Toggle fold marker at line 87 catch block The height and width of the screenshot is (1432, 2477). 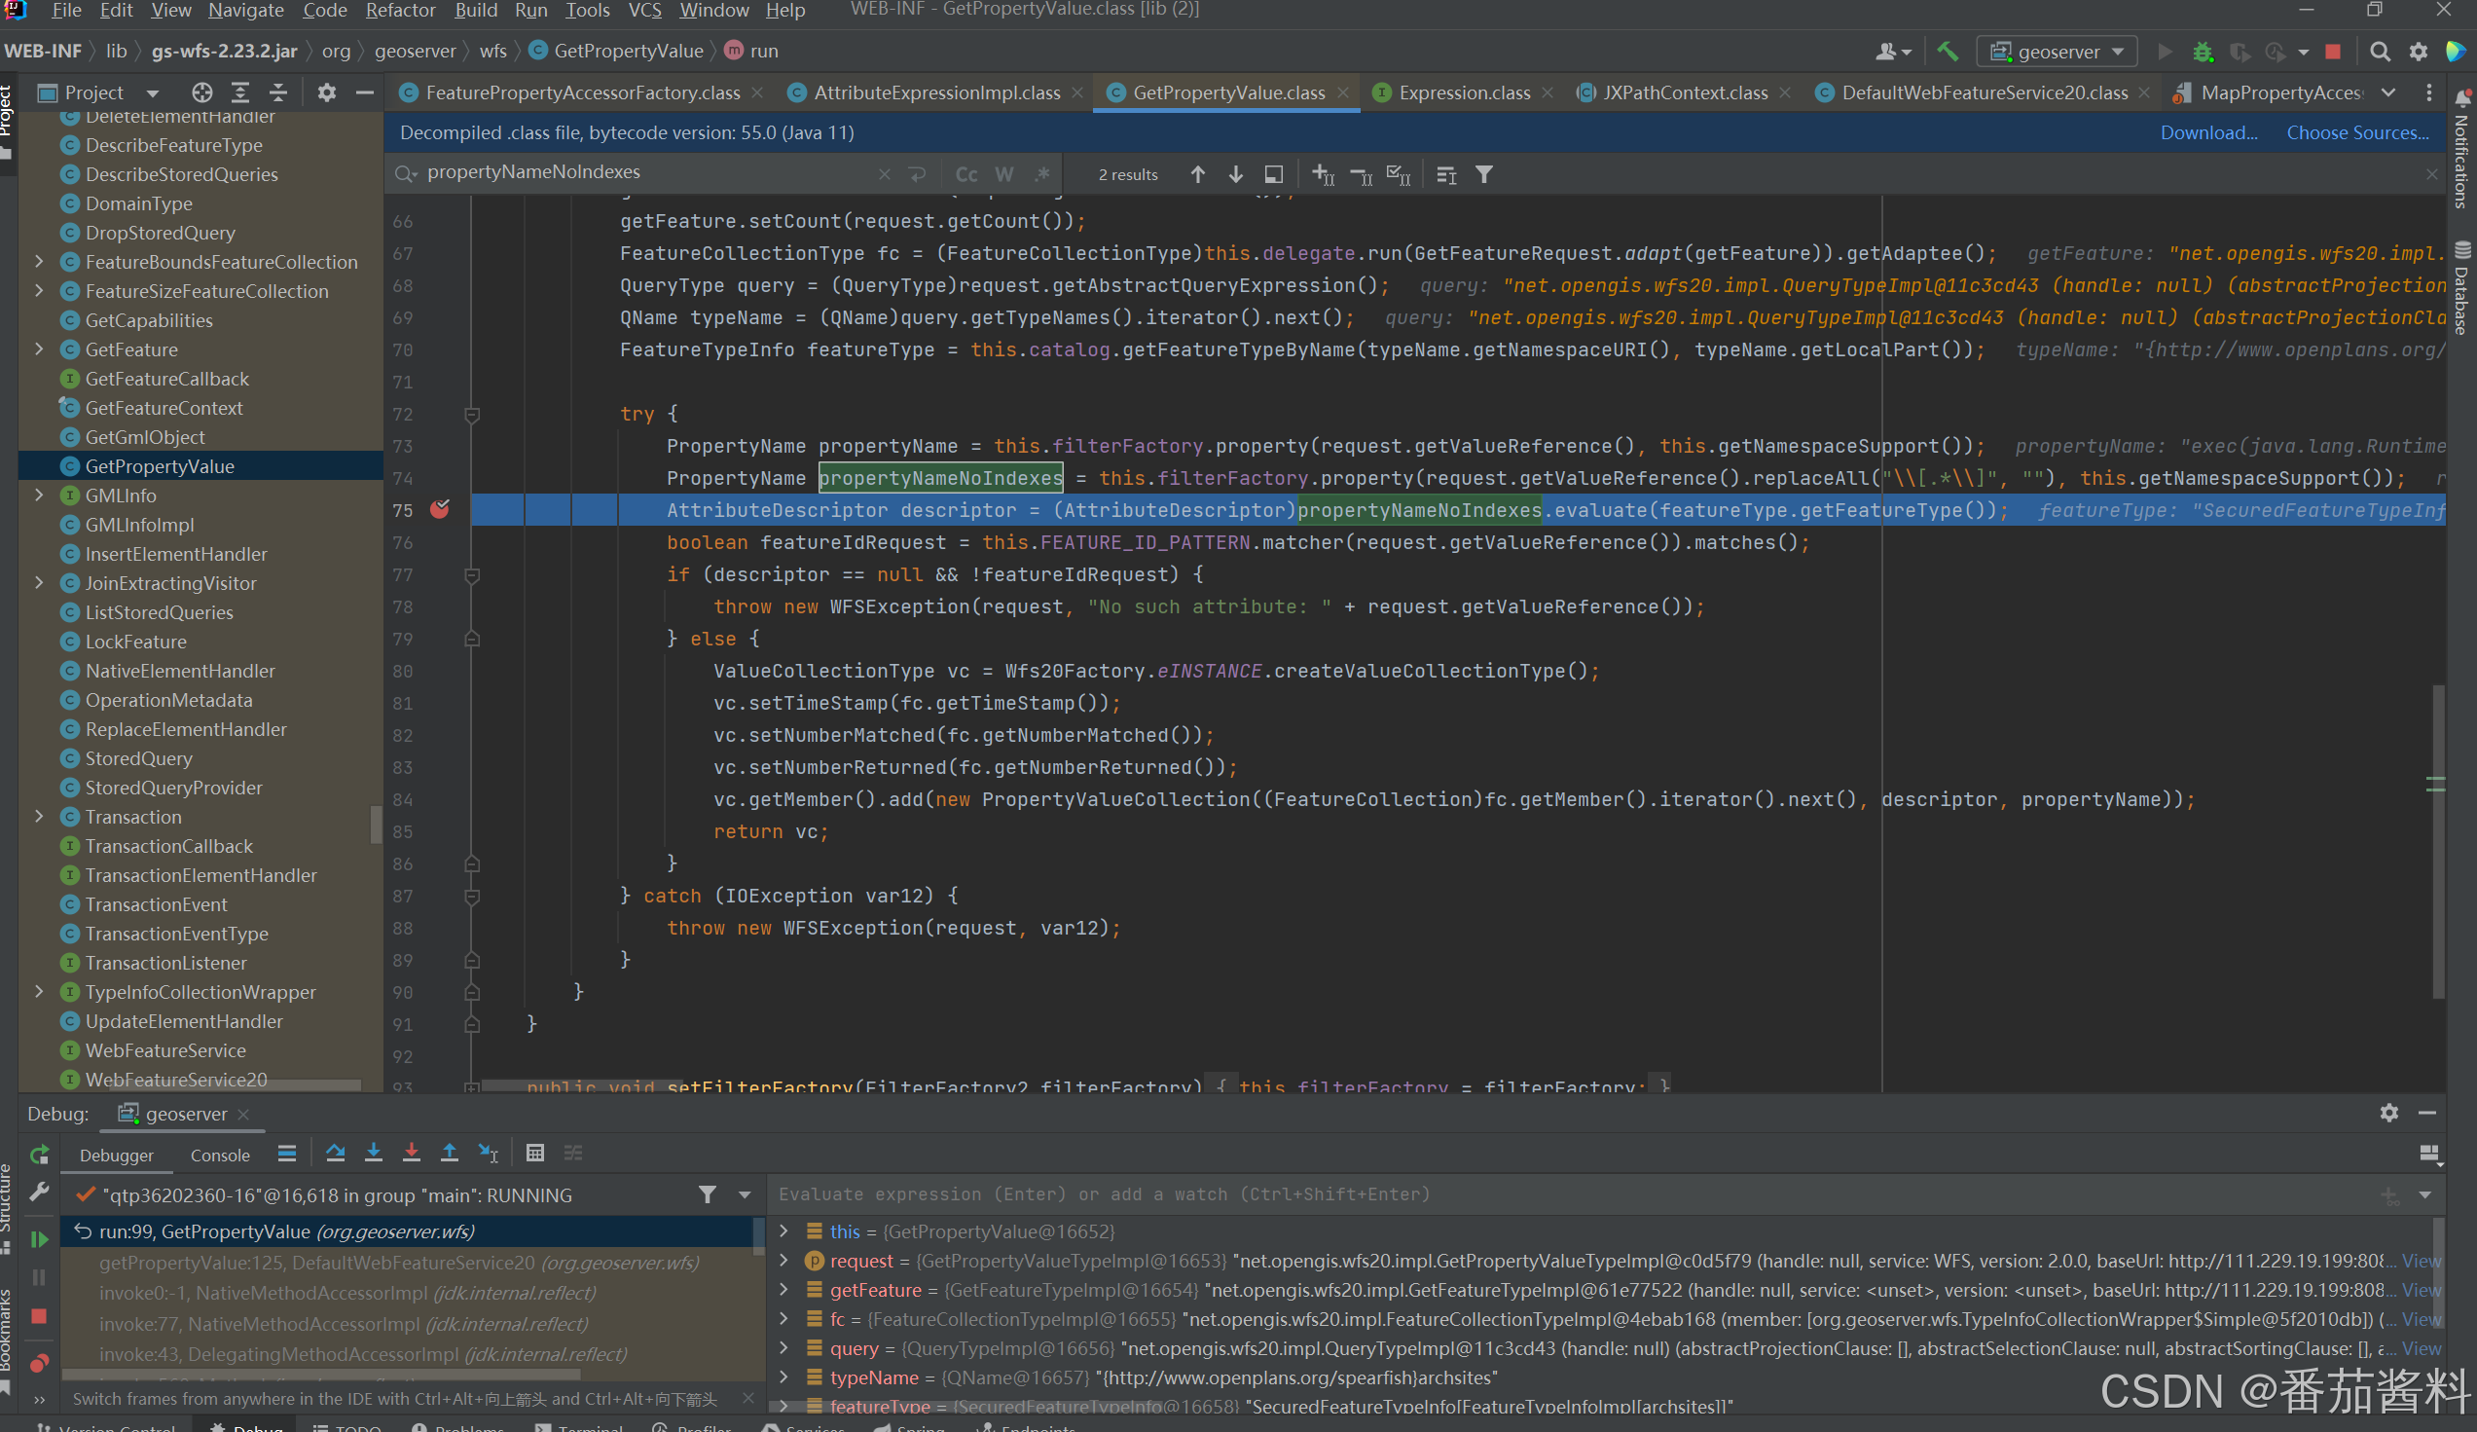[472, 896]
